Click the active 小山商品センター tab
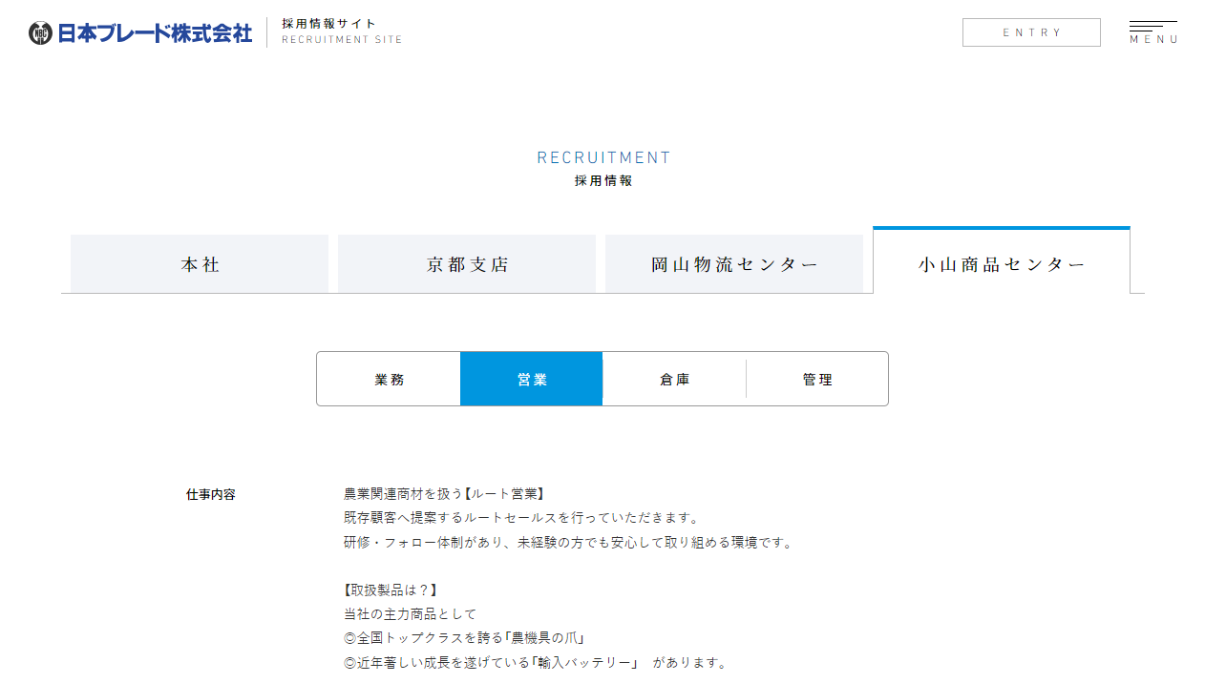The width and height of the screenshot is (1205, 683). [1002, 264]
